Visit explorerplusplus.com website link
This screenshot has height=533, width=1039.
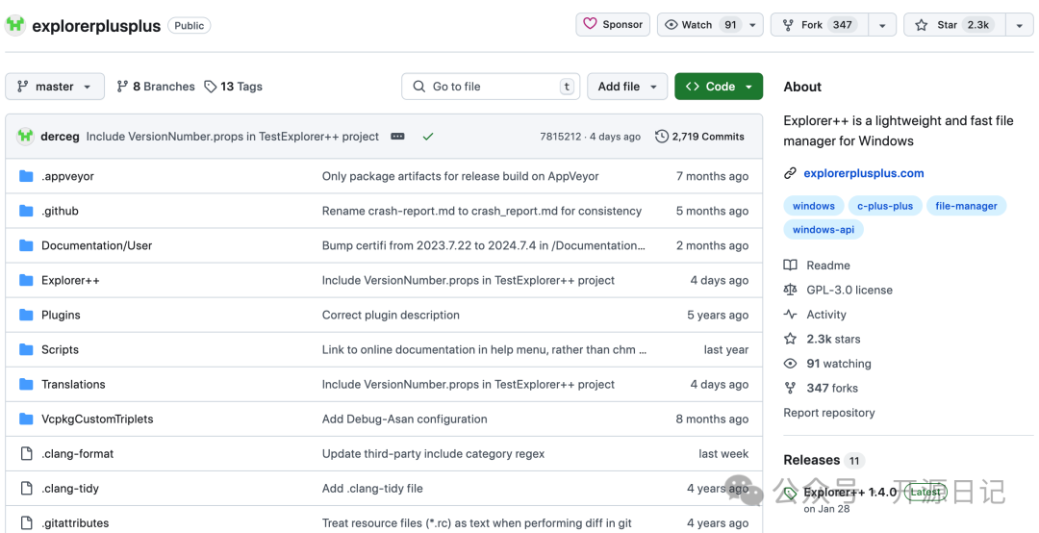863,173
